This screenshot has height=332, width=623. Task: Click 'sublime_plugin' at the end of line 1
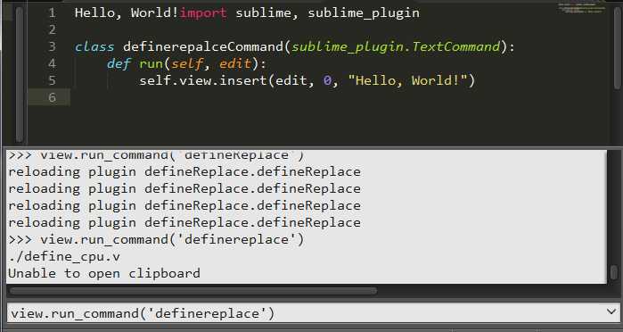pos(364,13)
